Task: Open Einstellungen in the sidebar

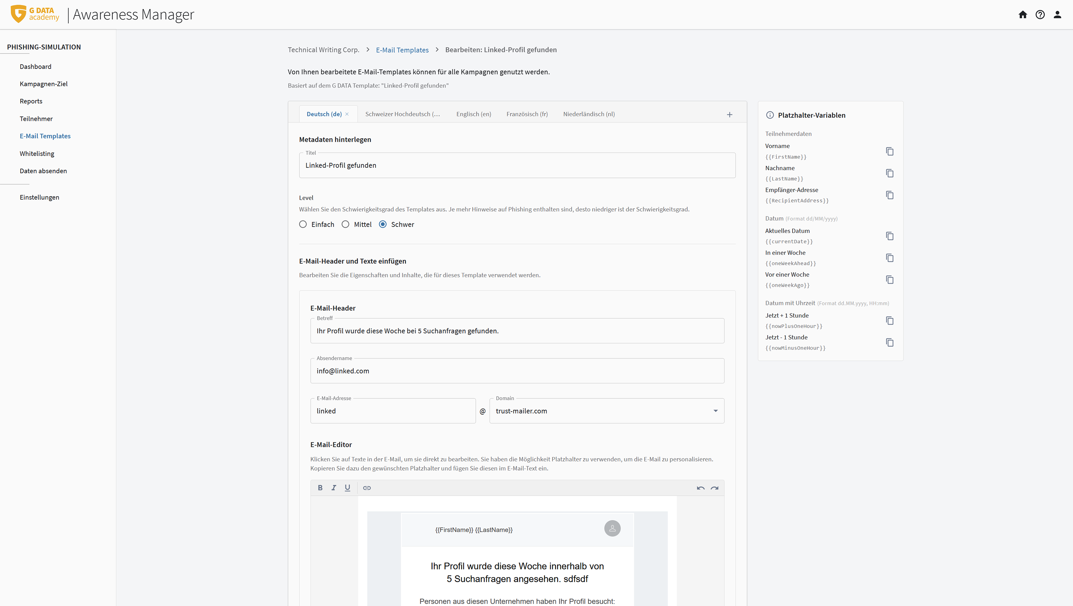Action: (x=39, y=197)
